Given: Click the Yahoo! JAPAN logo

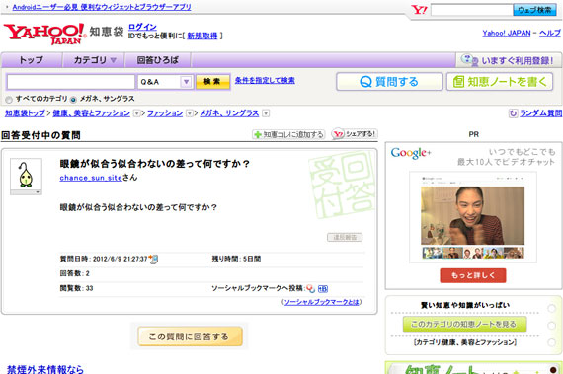Looking at the screenshot, I should tap(44, 34).
